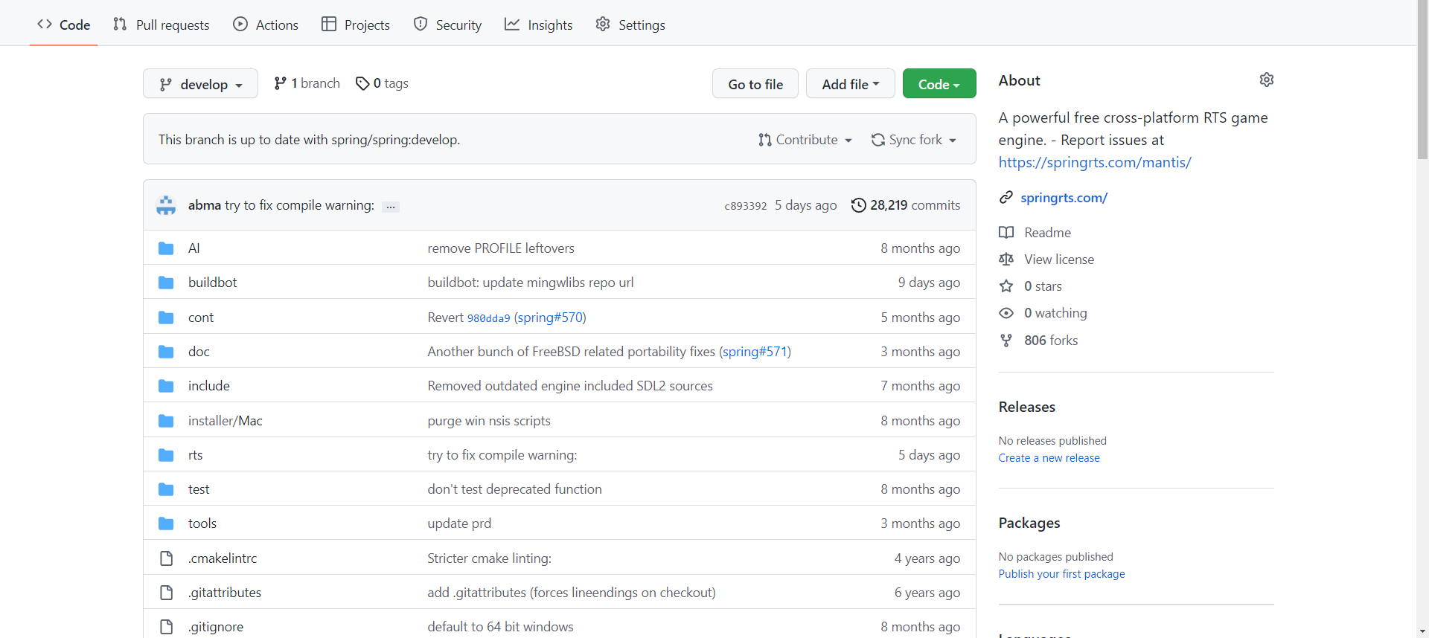The image size is (1429, 638).
Task: Switch to the Code tab
Action: pyautogui.click(x=64, y=25)
